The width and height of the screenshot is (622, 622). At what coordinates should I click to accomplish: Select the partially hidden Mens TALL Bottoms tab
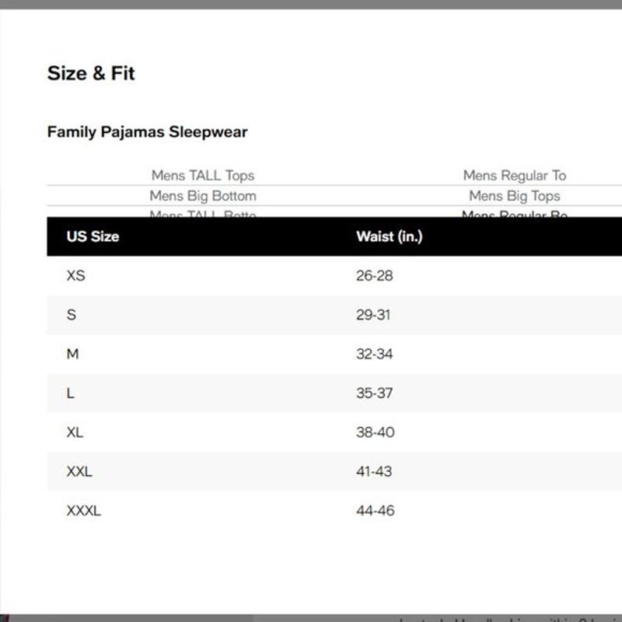point(203,214)
